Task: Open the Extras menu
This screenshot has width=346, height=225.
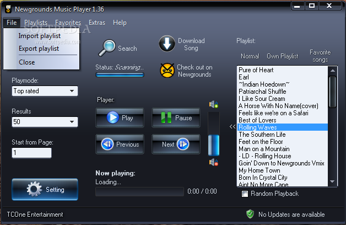Action: [x=97, y=23]
